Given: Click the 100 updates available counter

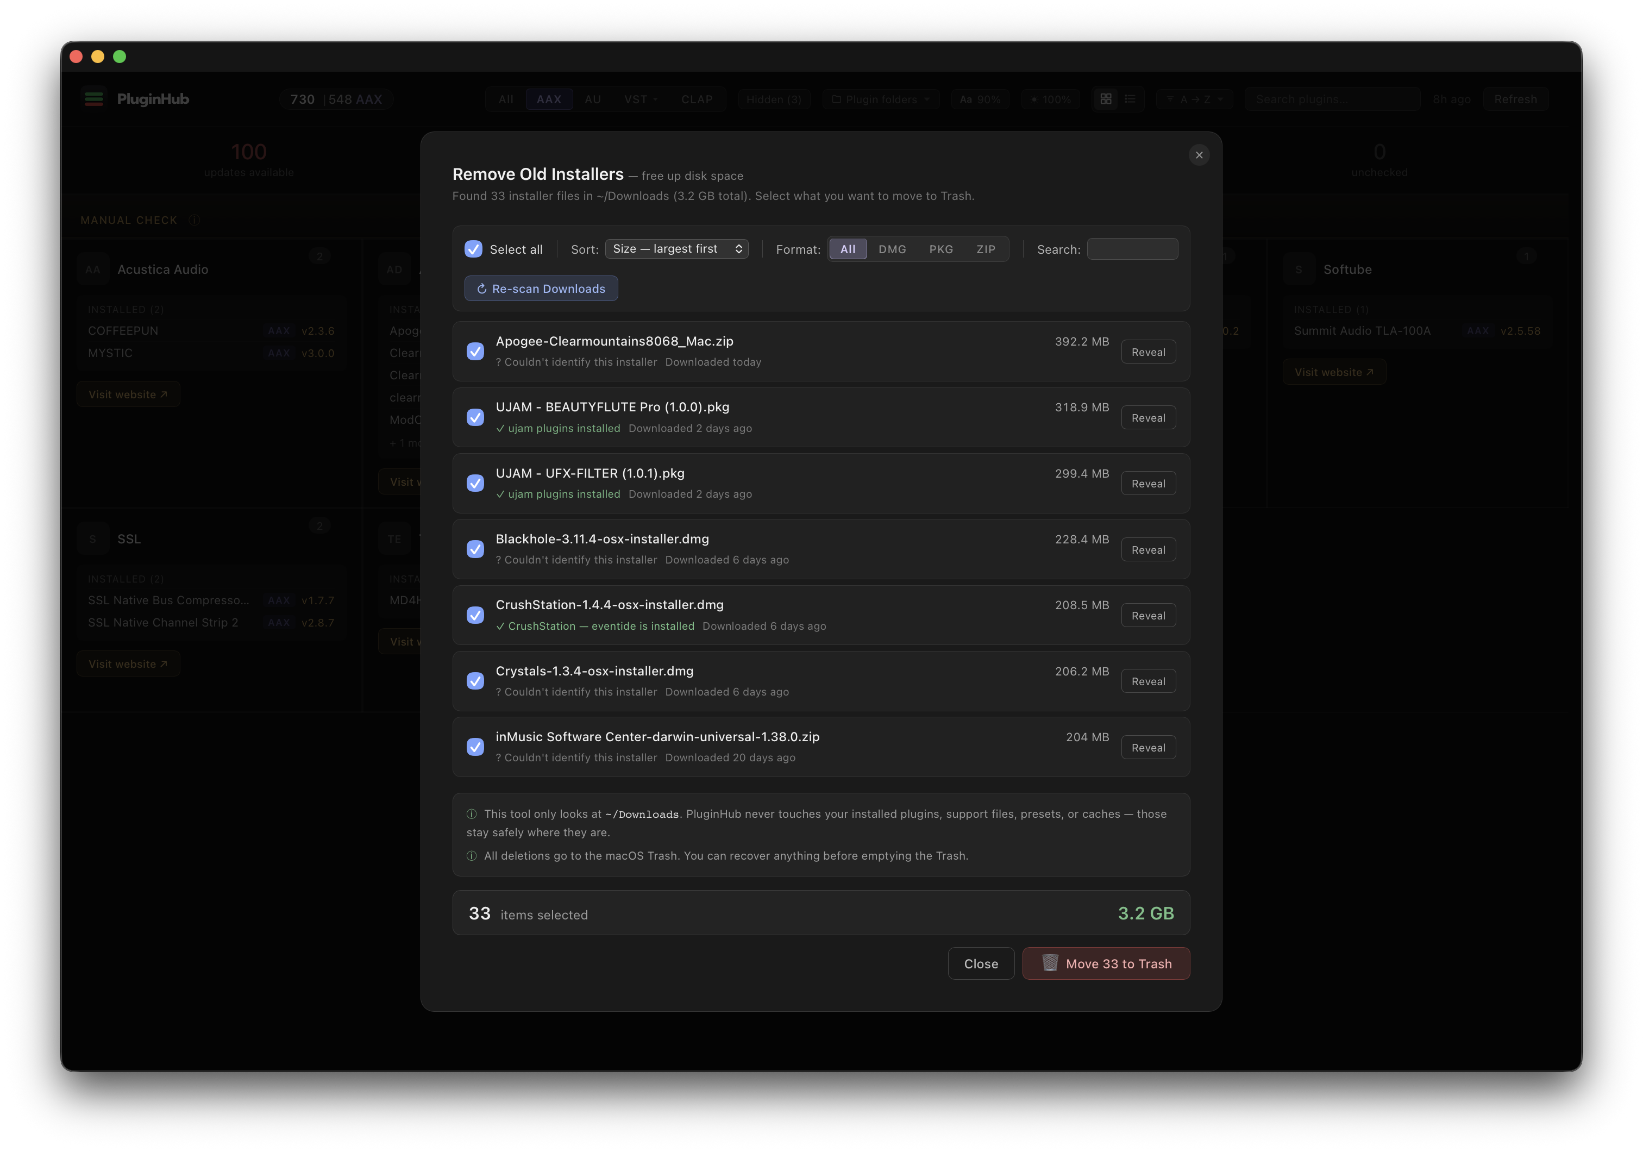Looking at the screenshot, I should coord(248,160).
